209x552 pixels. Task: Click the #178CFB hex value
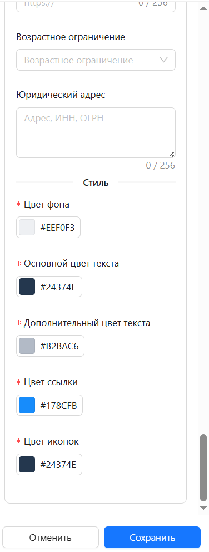(x=58, y=405)
